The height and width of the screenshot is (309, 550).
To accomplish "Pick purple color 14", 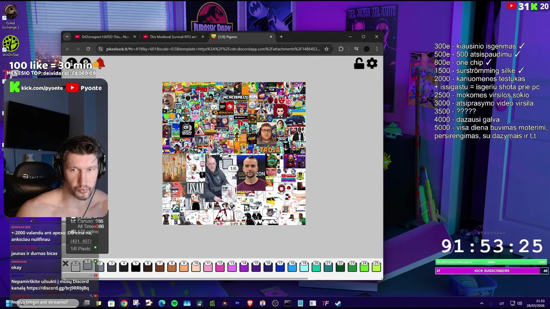I will pyautogui.click(x=244, y=266).
